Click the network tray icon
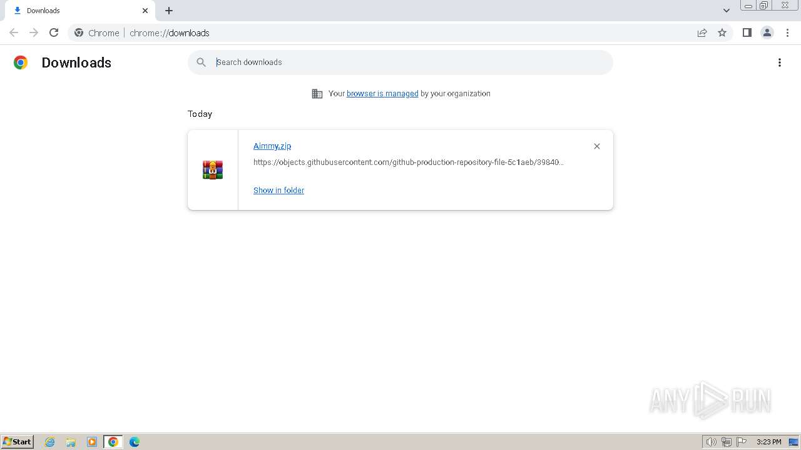This screenshot has width=801, height=450. click(727, 442)
